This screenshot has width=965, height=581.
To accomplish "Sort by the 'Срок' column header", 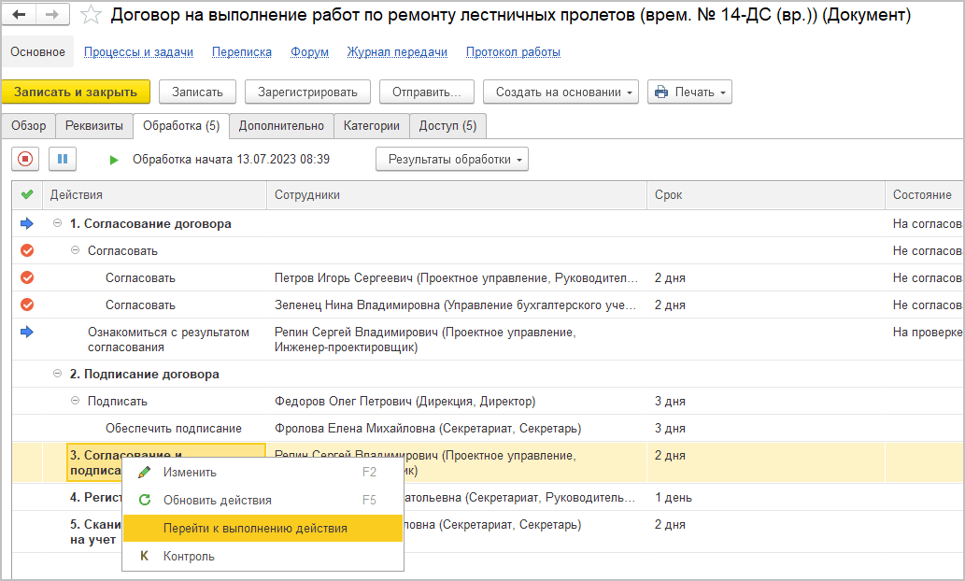I will pyautogui.click(x=668, y=194).
